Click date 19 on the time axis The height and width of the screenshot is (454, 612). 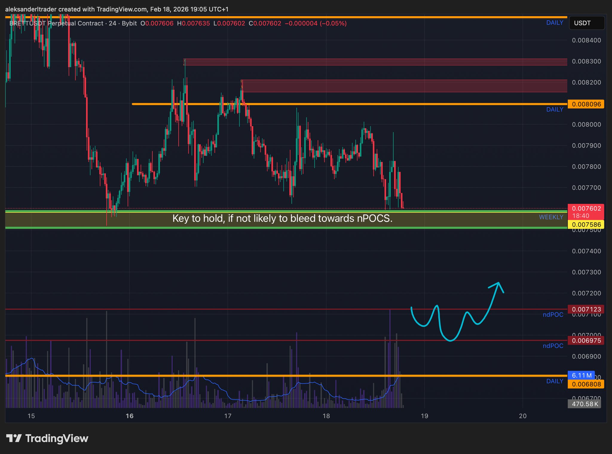pos(424,416)
